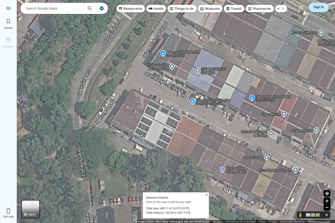The width and height of the screenshot is (335, 223).
Task: Filter by Pharmacies
Action: click(259, 9)
